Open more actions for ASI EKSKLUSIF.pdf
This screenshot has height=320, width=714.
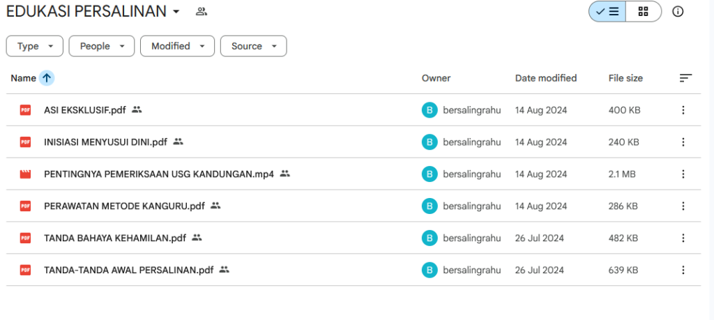(683, 109)
